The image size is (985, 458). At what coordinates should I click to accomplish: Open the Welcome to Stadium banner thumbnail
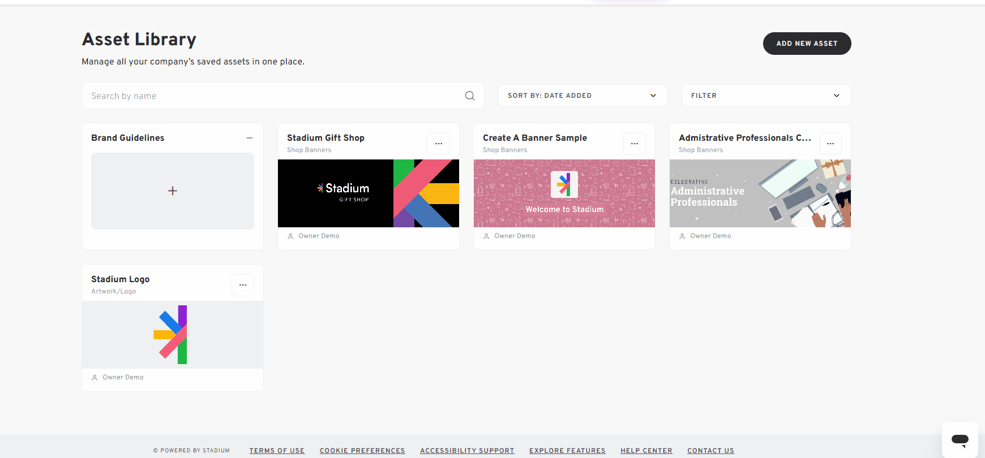(x=564, y=193)
